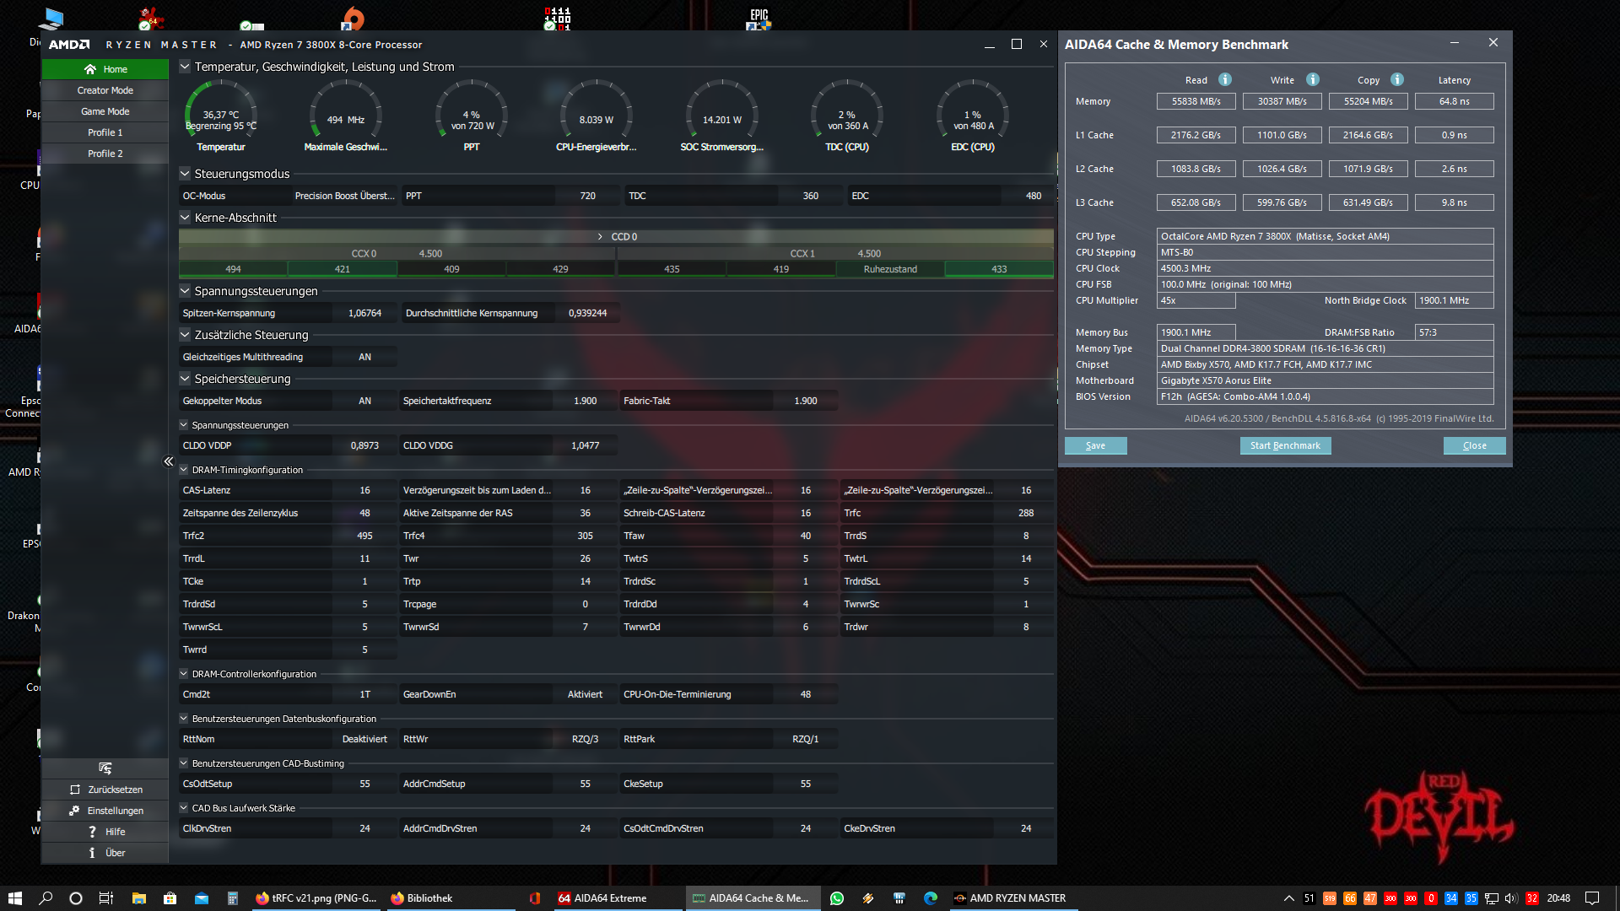Expand the CCD 0 chevron
Screen dimensions: 1620x911
[x=600, y=237]
